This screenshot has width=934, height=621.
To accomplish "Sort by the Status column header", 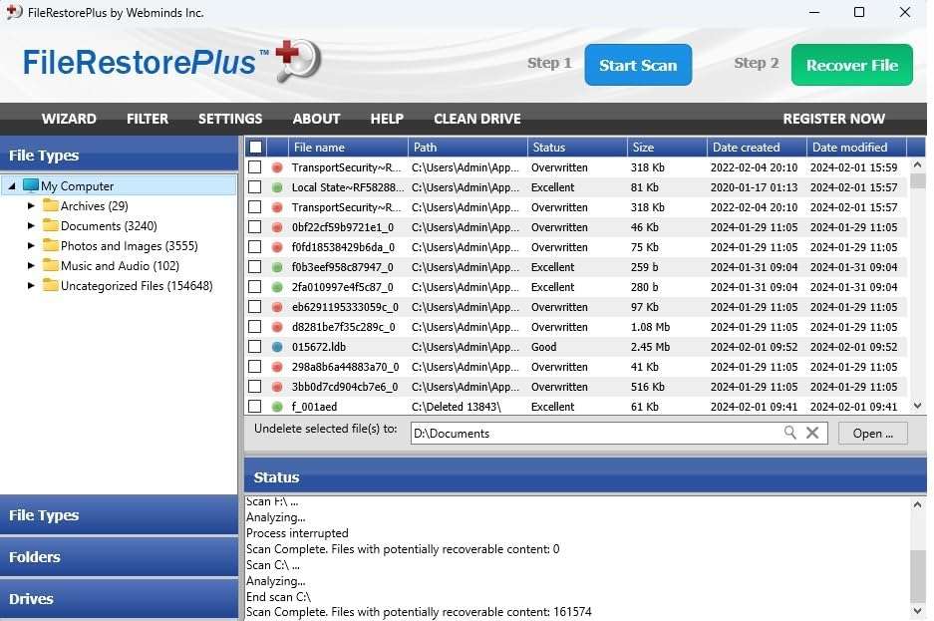I will click(576, 148).
